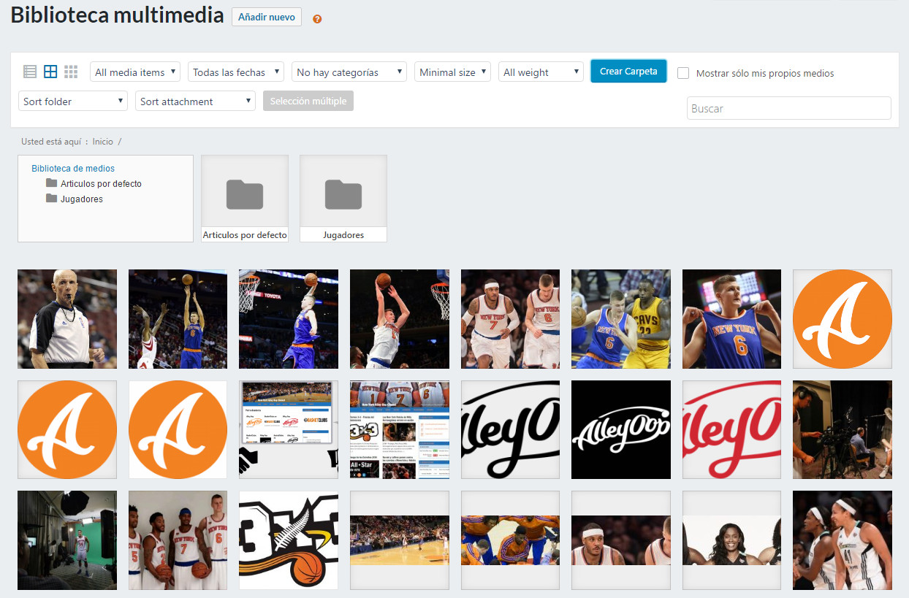Select the orange A logo on white background
This screenshot has width=909, height=598.
click(x=178, y=429)
